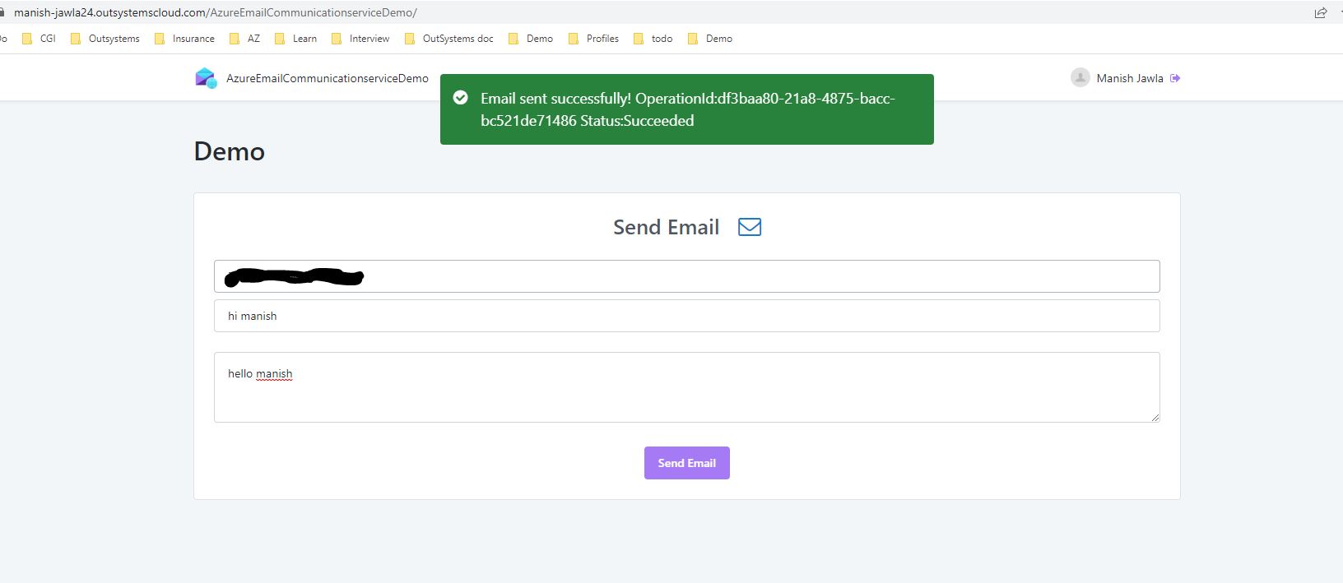Click the message body text area
Viewport: 1343px width, 583px height.
tap(687, 387)
